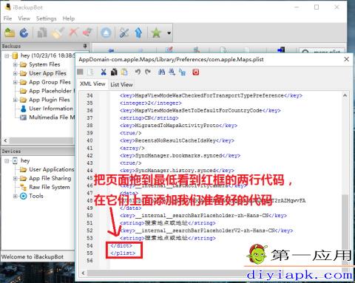Click the Backups panel horizontal scrollbar left arrow
Screen dimensions: 355x283
(5, 140)
